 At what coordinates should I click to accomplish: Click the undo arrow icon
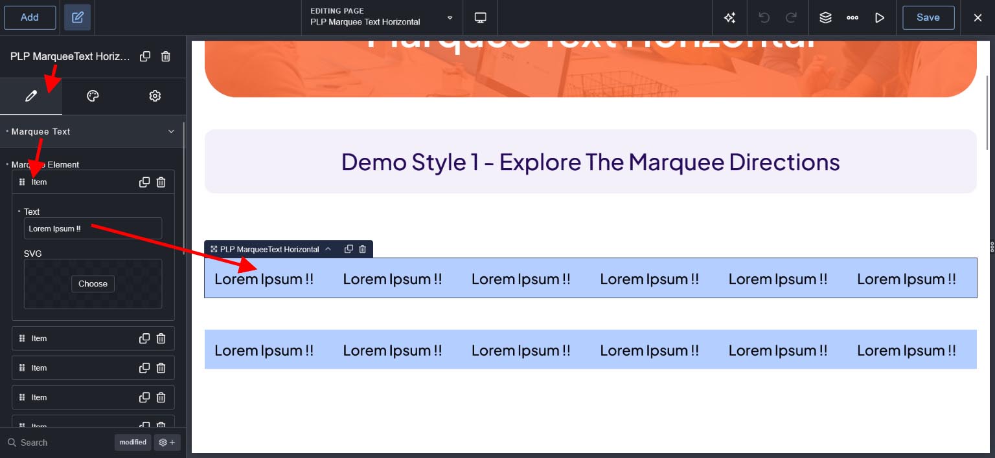[x=764, y=17]
